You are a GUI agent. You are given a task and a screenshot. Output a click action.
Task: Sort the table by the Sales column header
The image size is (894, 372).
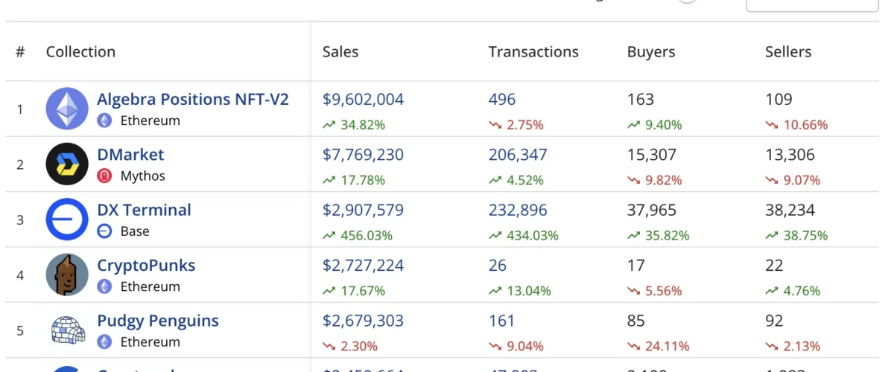340,52
